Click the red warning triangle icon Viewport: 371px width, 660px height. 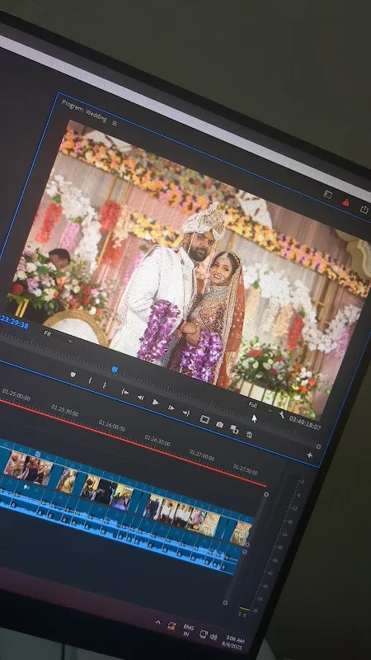[x=345, y=202]
